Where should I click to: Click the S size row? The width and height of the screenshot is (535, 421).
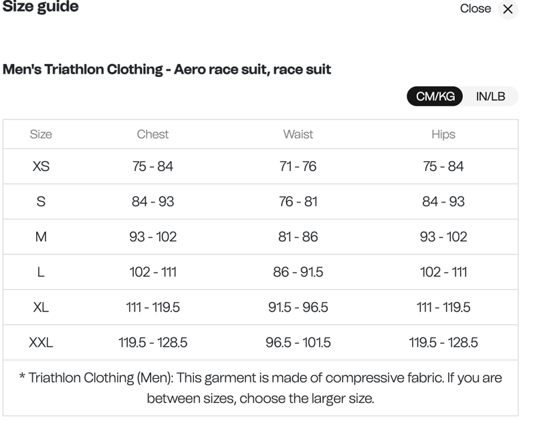(x=42, y=201)
